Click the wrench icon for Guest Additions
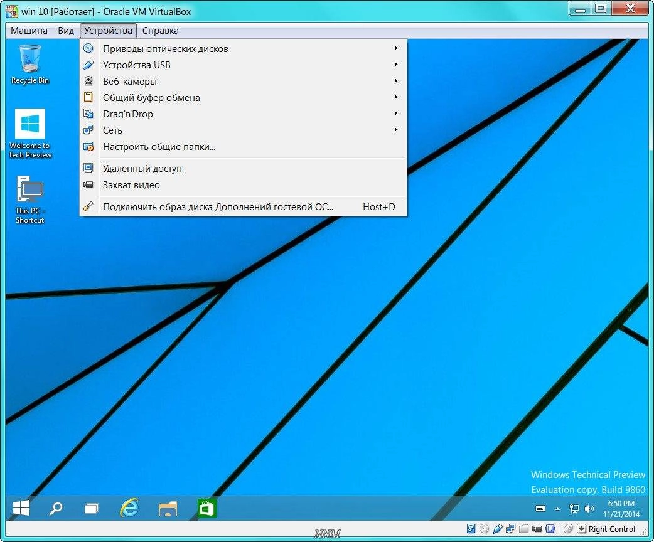The height and width of the screenshot is (542, 654). point(88,206)
